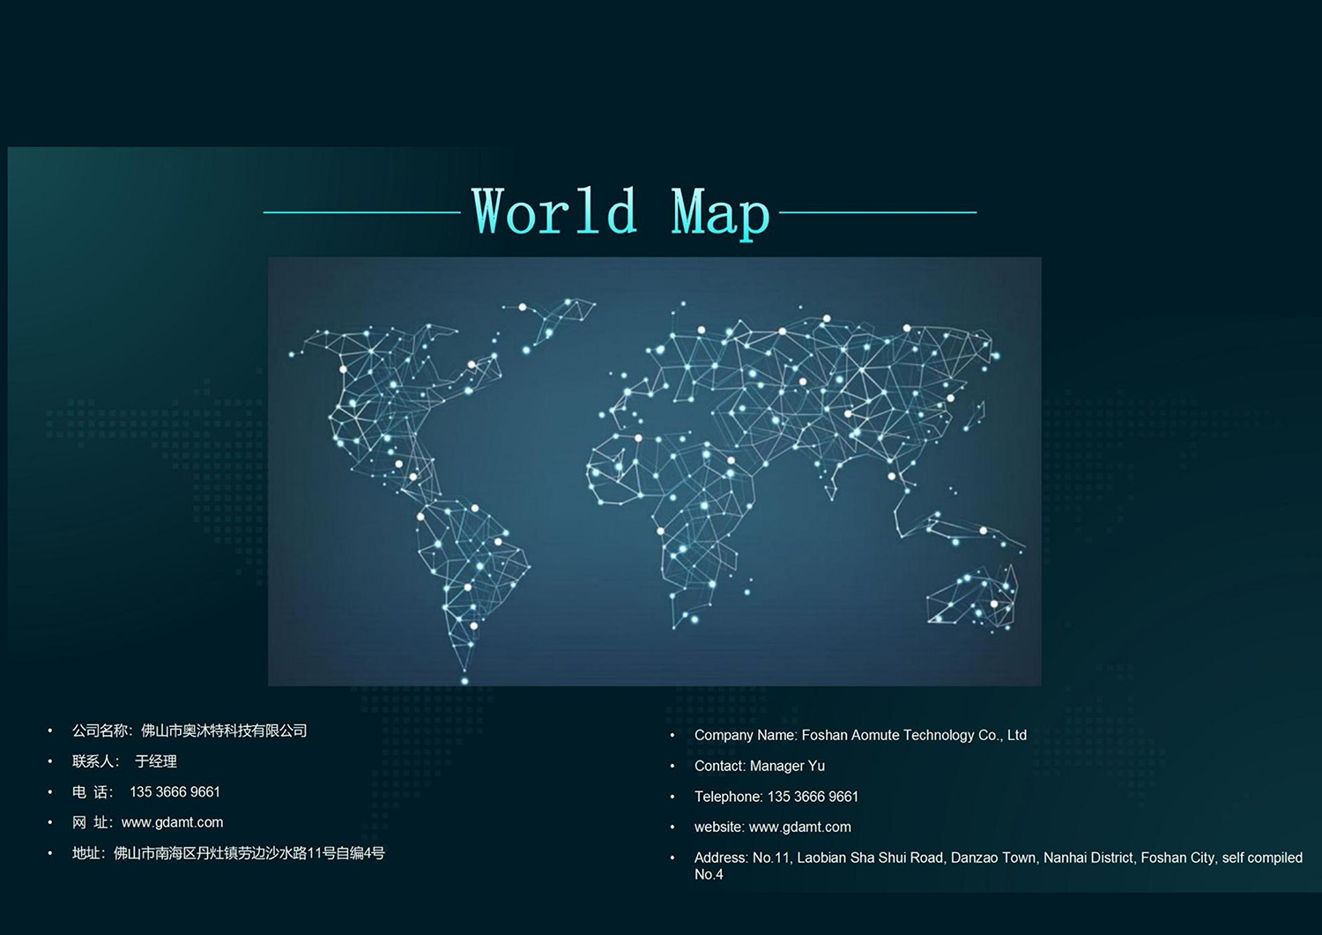Open the www.gdamt.com link after 网址
The image size is (1322, 935).
(172, 822)
